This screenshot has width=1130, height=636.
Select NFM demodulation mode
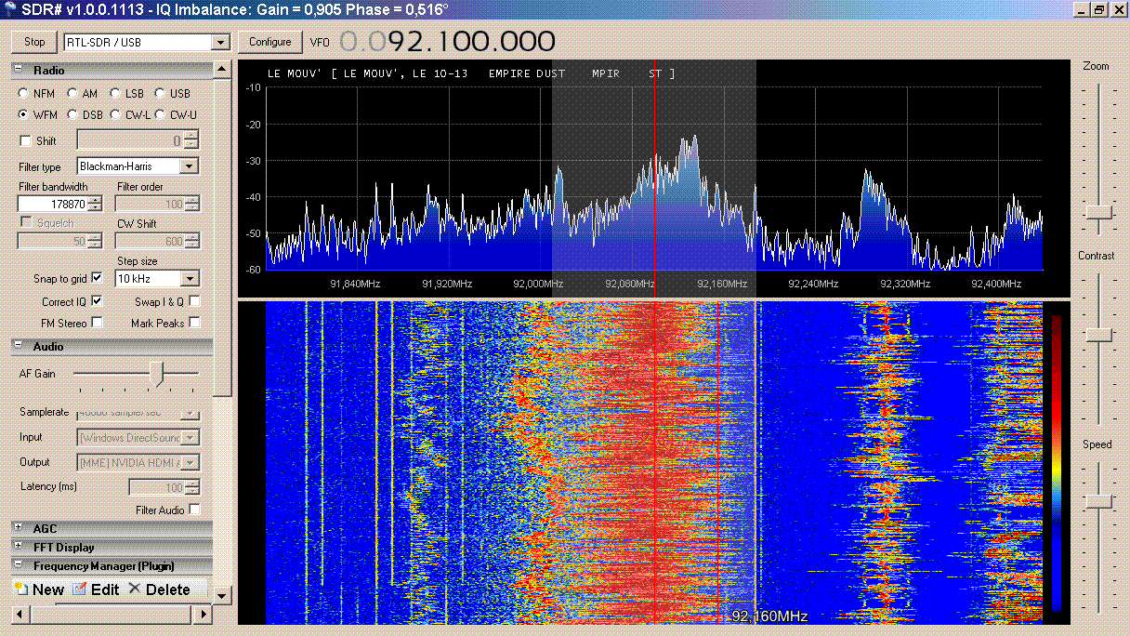pyautogui.click(x=24, y=94)
